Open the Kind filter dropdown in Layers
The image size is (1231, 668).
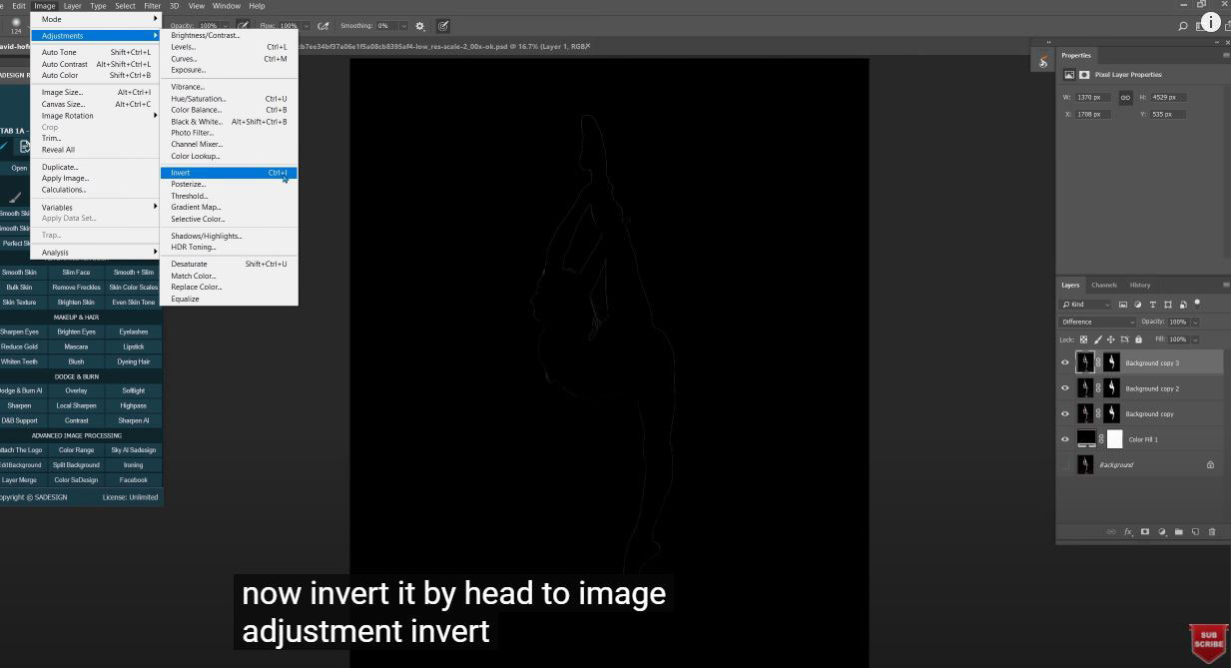[x=1086, y=305]
